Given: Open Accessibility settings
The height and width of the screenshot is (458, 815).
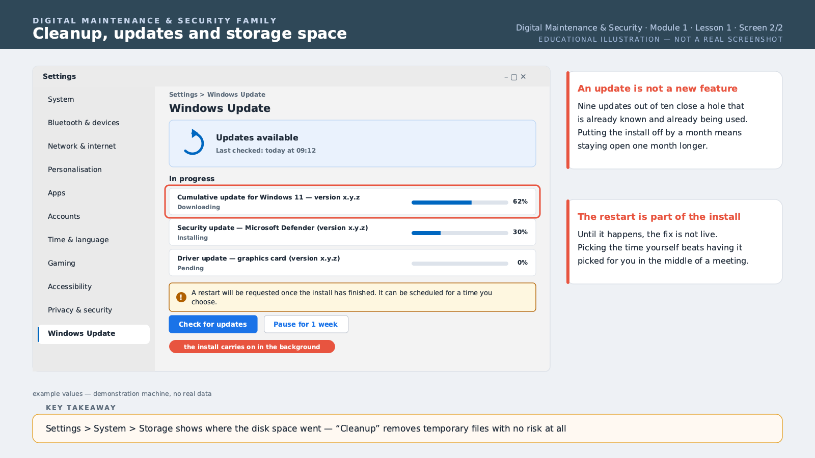Looking at the screenshot, I should tap(94, 287).
